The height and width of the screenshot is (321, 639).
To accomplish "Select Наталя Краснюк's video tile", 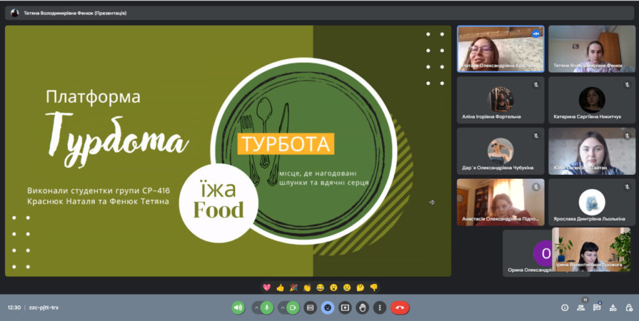I will pyautogui.click(x=500, y=49).
